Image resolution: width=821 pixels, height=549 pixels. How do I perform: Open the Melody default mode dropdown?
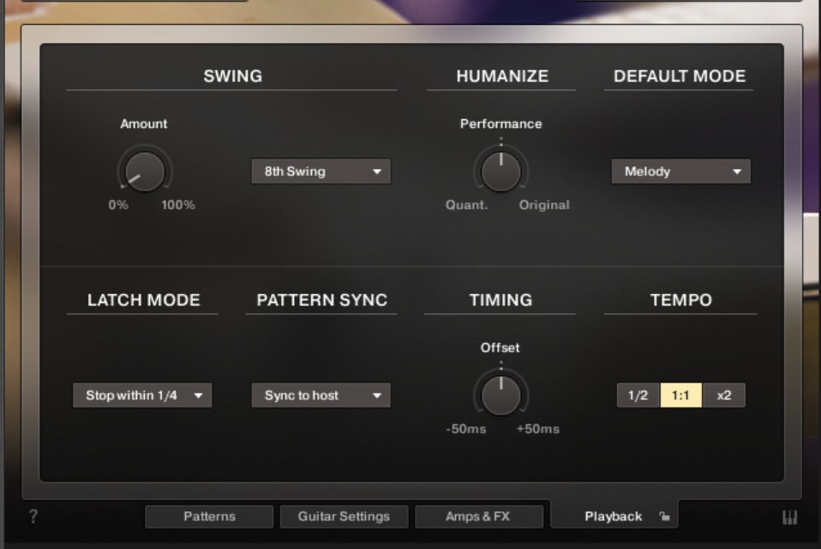(680, 172)
